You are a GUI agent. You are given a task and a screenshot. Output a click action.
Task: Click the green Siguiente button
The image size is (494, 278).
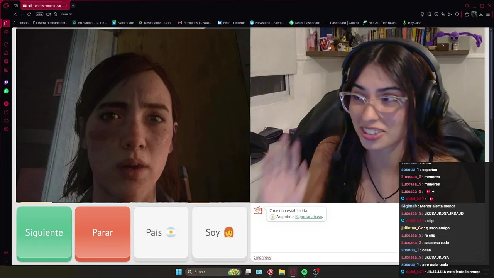(44, 234)
